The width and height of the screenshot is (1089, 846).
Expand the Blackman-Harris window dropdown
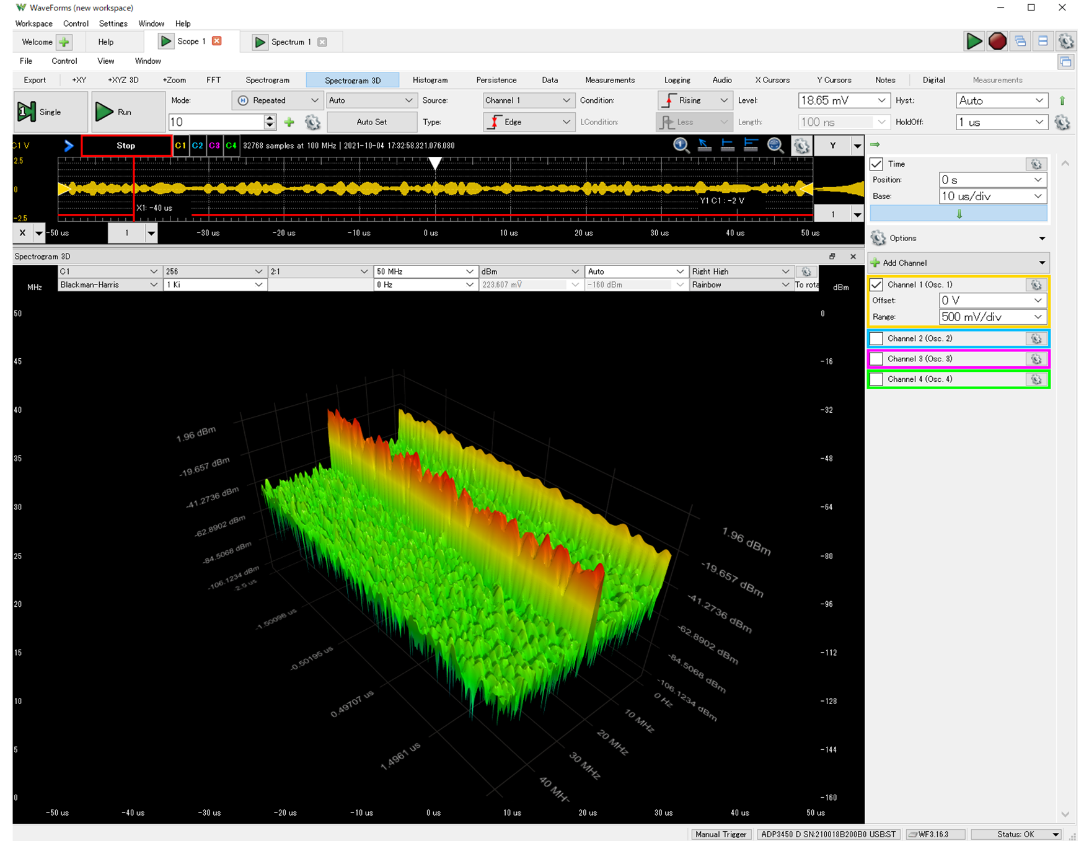[x=108, y=285]
